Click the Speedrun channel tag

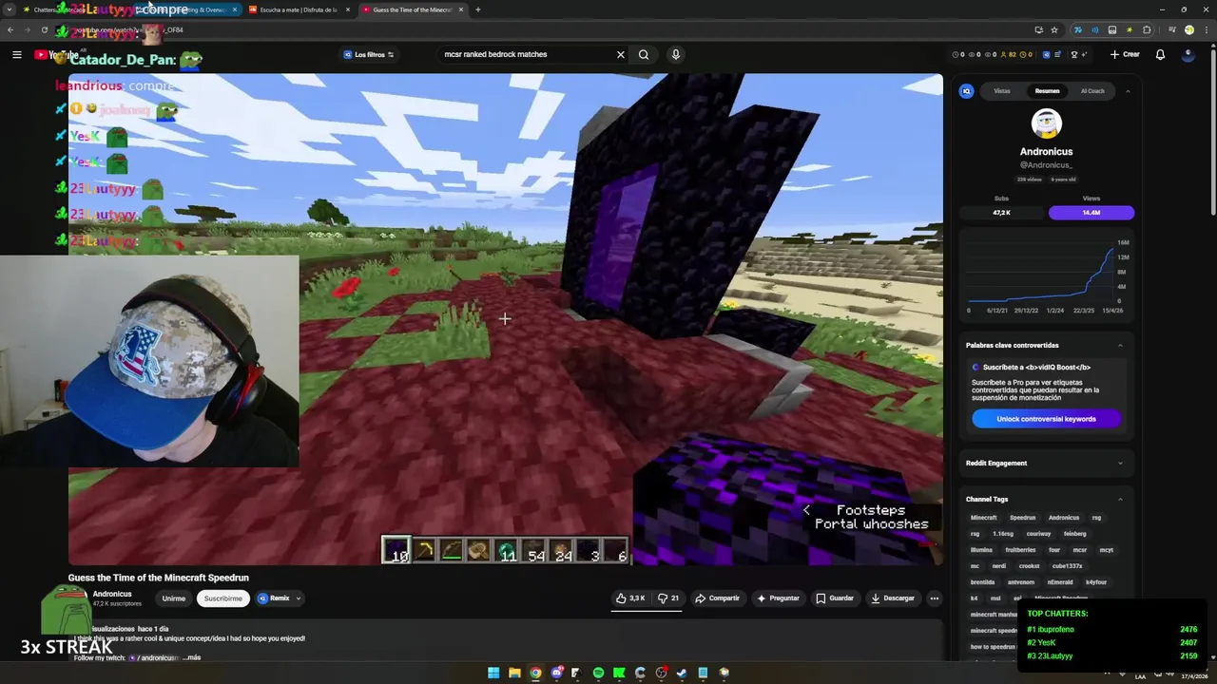pos(1022,518)
